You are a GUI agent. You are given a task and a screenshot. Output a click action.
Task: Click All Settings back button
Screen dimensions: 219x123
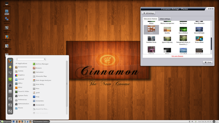coord(149,13)
